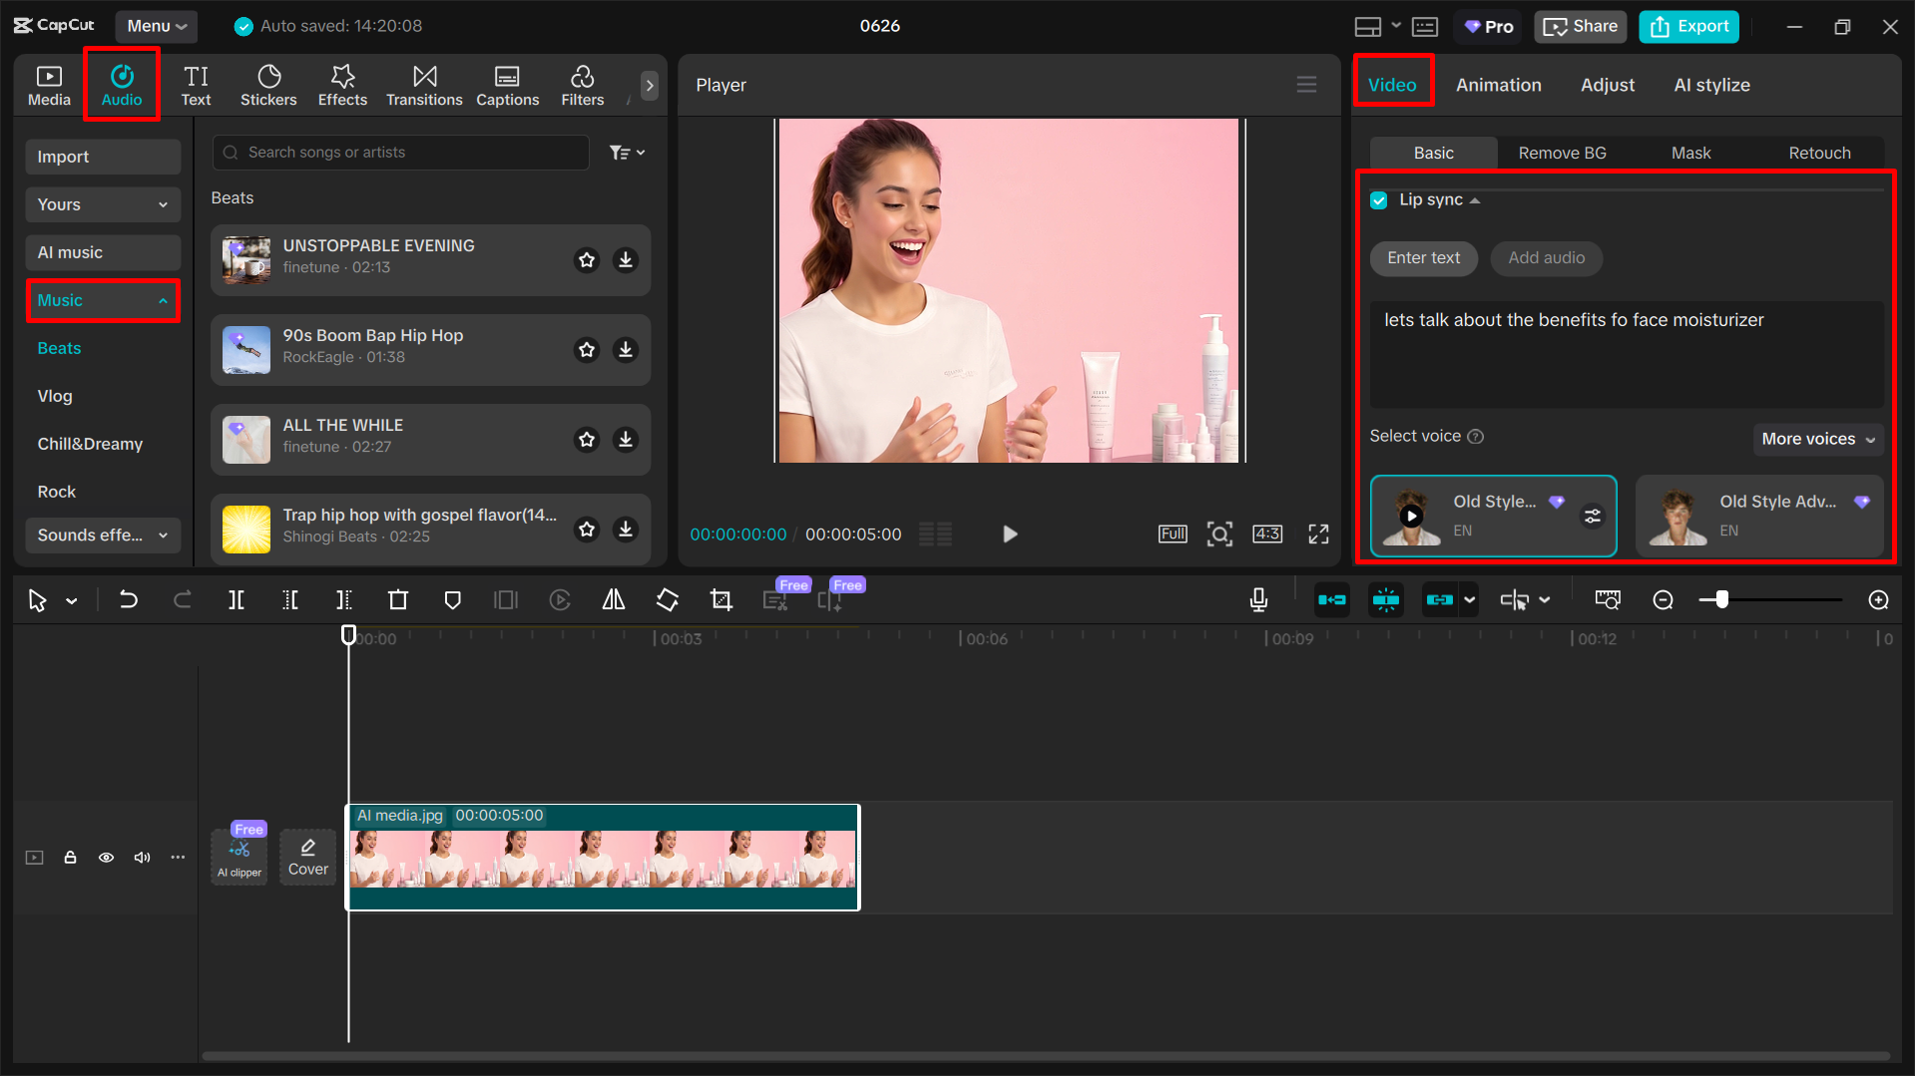Click the zoom-in magnifier on the timeline

click(1878, 599)
